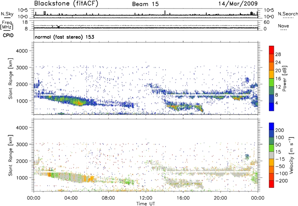This screenshot has height=206, width=298.
Task: Click '1000' on the power panel axis
Action: (22, 101)
